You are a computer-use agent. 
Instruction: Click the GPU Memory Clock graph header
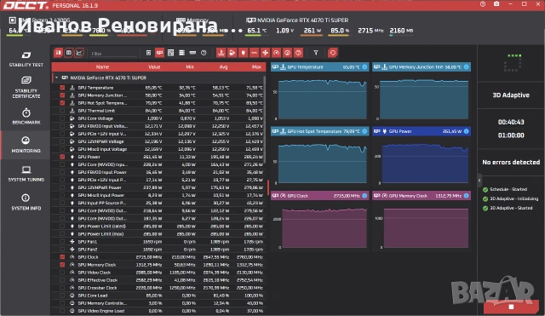(x=422, y=196)
